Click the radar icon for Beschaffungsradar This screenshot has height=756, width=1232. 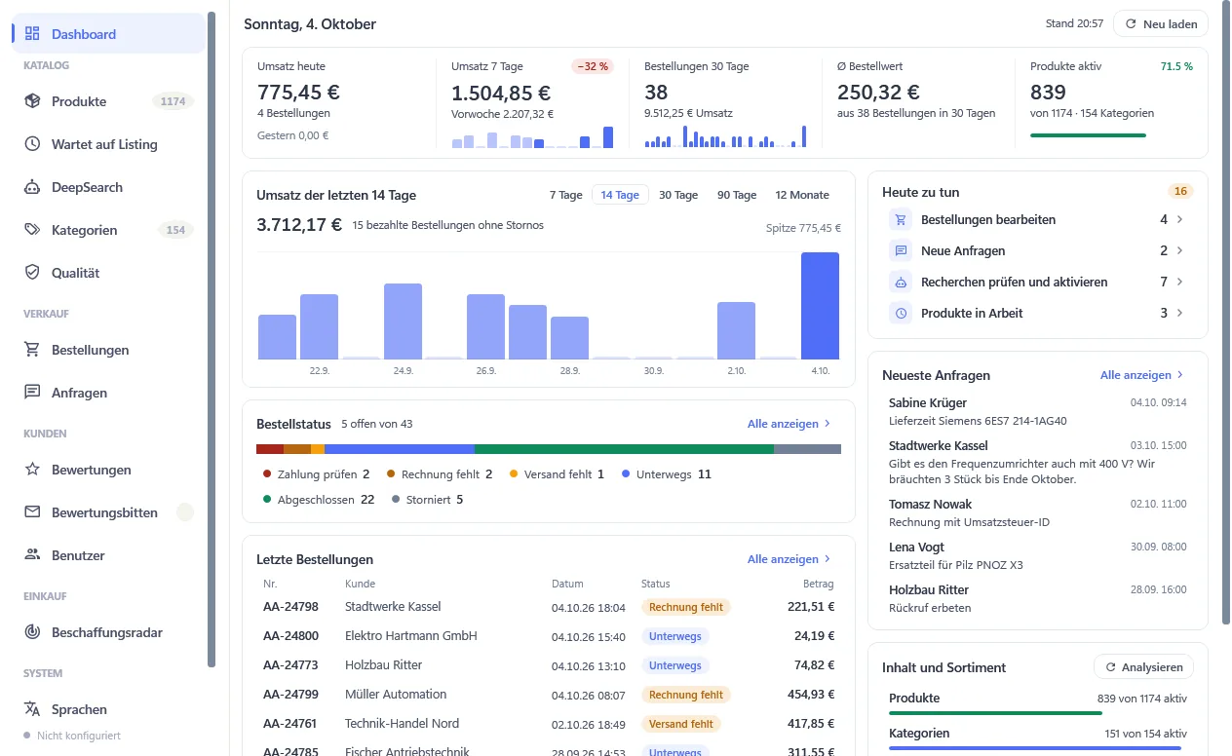pyautogui.click(x=32, y=632)
